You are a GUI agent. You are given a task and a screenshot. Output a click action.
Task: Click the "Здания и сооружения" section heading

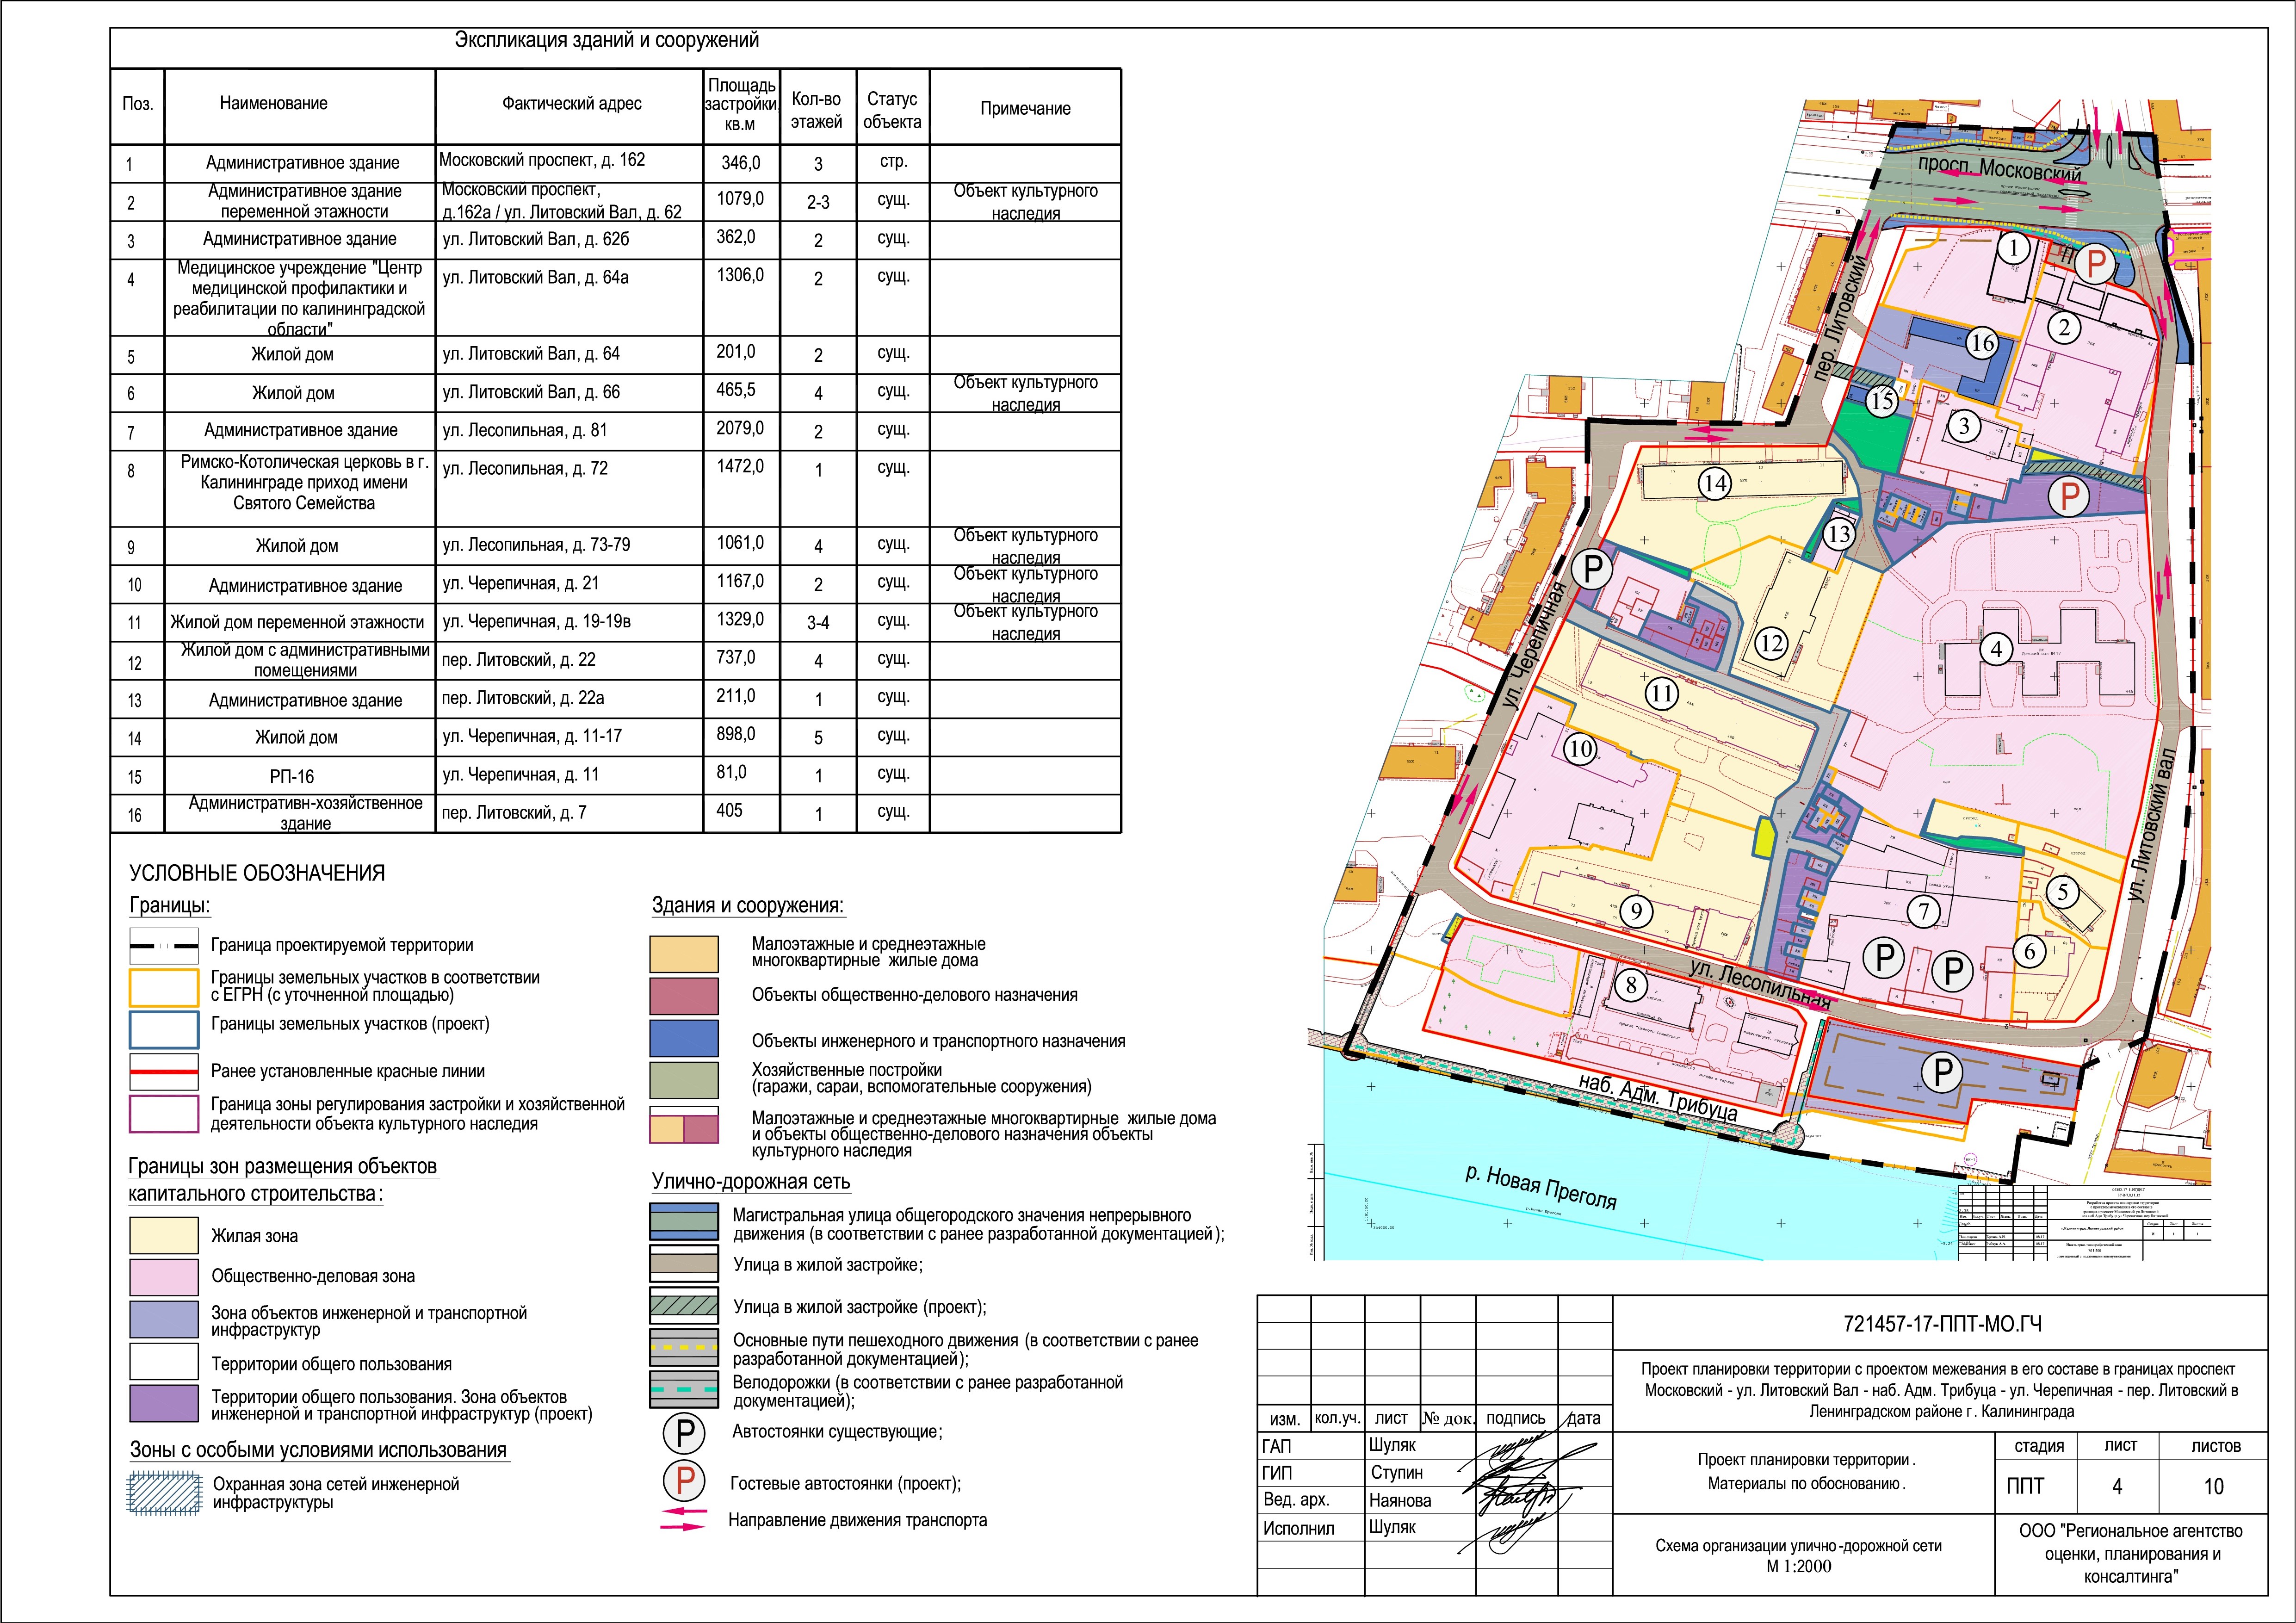(x=747, y=905)
